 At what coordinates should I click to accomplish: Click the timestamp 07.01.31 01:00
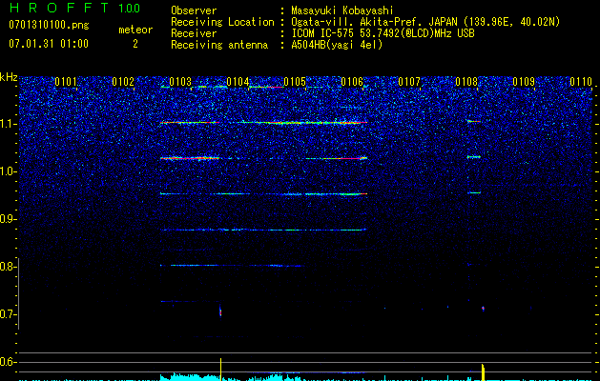point(49,44)
